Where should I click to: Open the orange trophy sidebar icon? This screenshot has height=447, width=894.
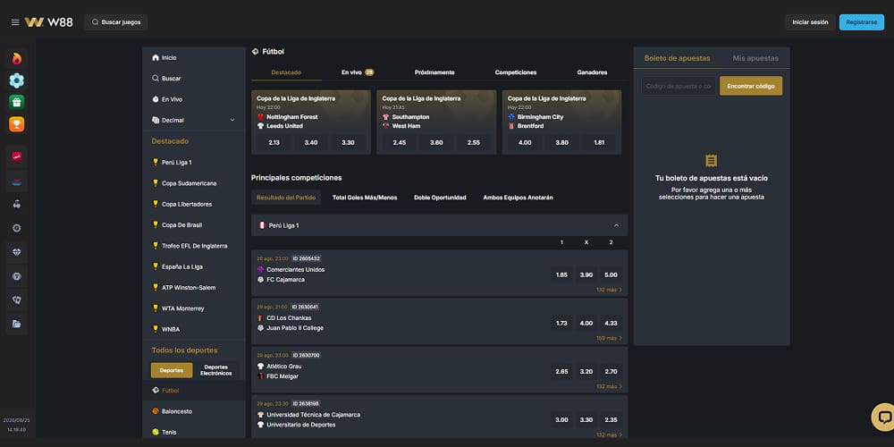pos(16,123)
